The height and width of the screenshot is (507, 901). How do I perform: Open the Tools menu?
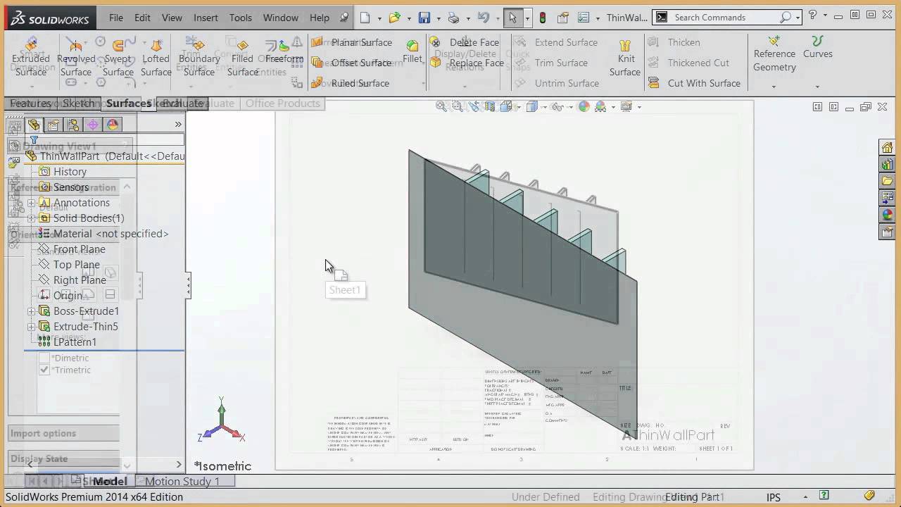pos(240,18)
